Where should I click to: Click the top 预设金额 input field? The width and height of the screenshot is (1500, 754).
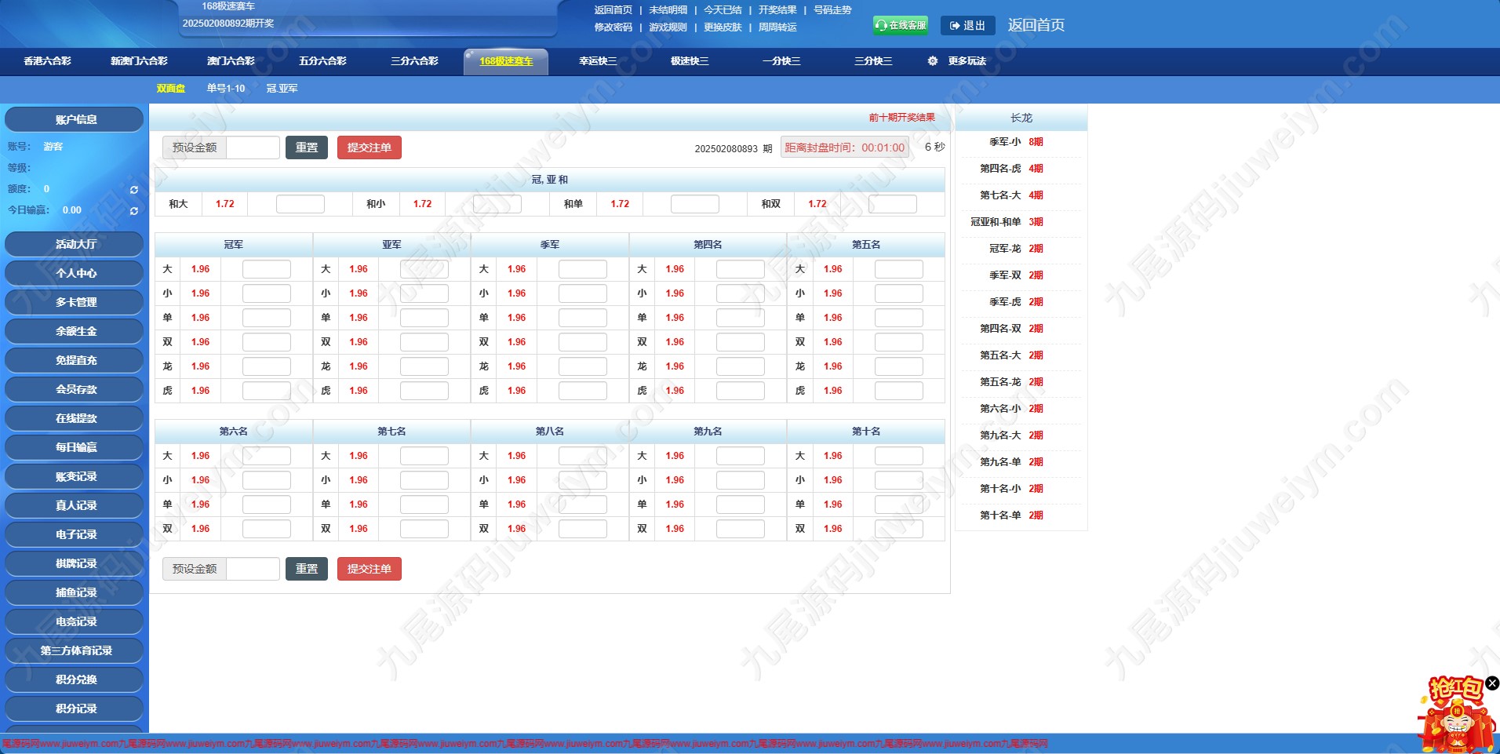[x=253, y=148]
